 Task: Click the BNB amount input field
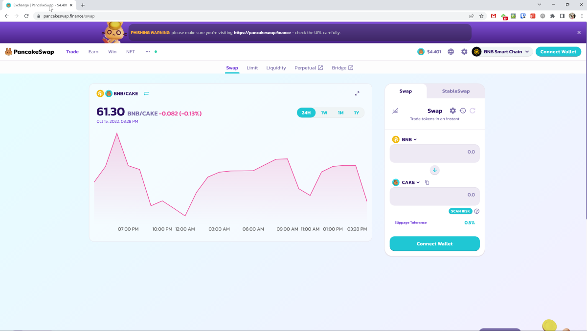point(435,153)
